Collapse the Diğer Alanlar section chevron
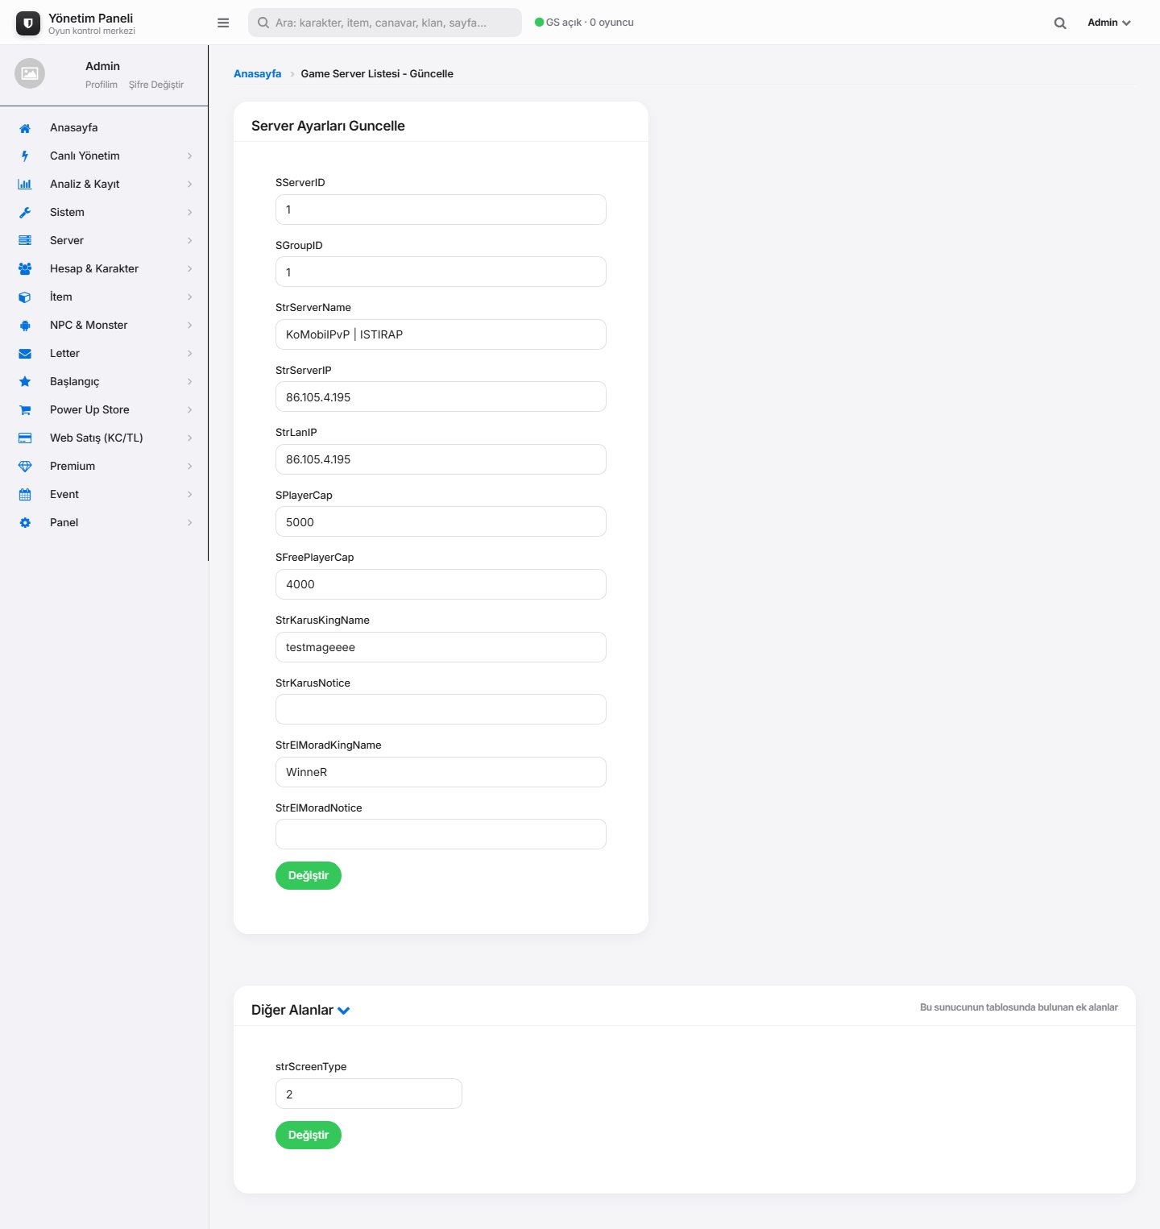 click(343, 1011)
